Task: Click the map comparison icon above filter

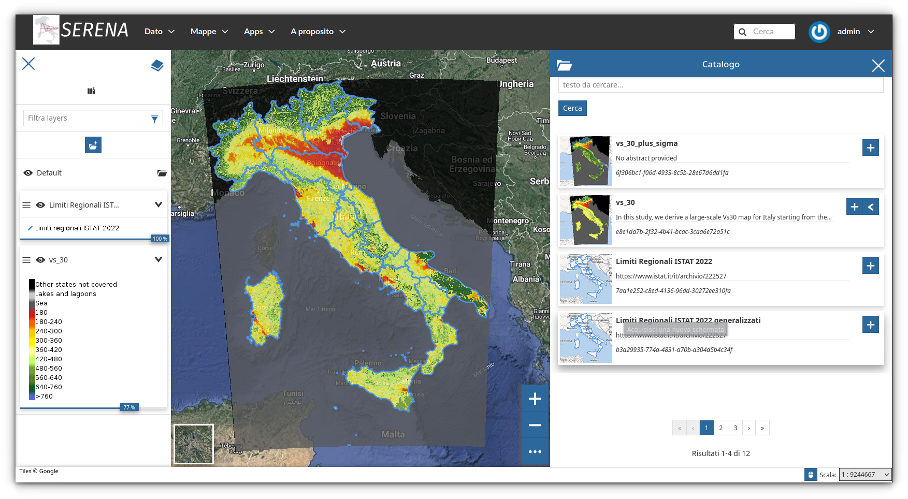Action: click(91, 91)
